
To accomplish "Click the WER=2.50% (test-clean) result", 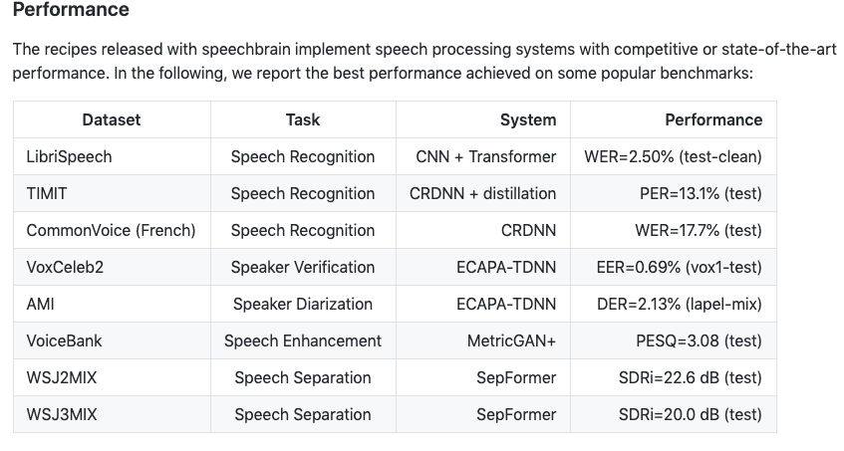I will [x=673, y=156].
